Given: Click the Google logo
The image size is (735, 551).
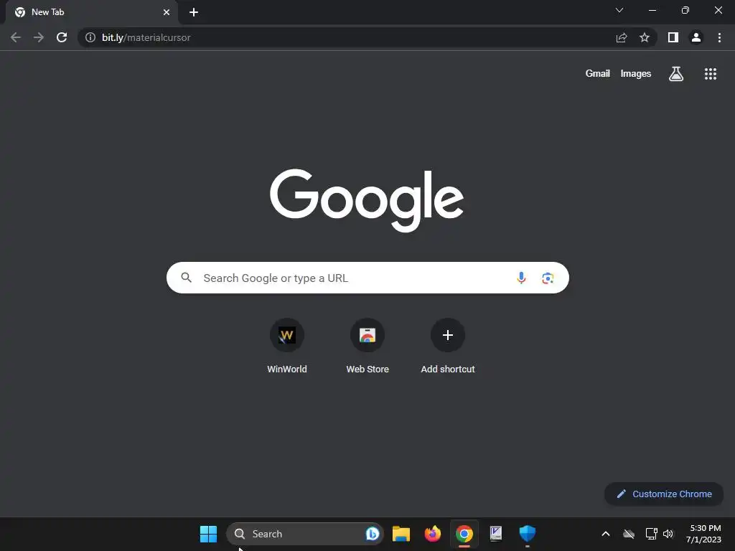Looking at the screenshot, I should 367,201.
